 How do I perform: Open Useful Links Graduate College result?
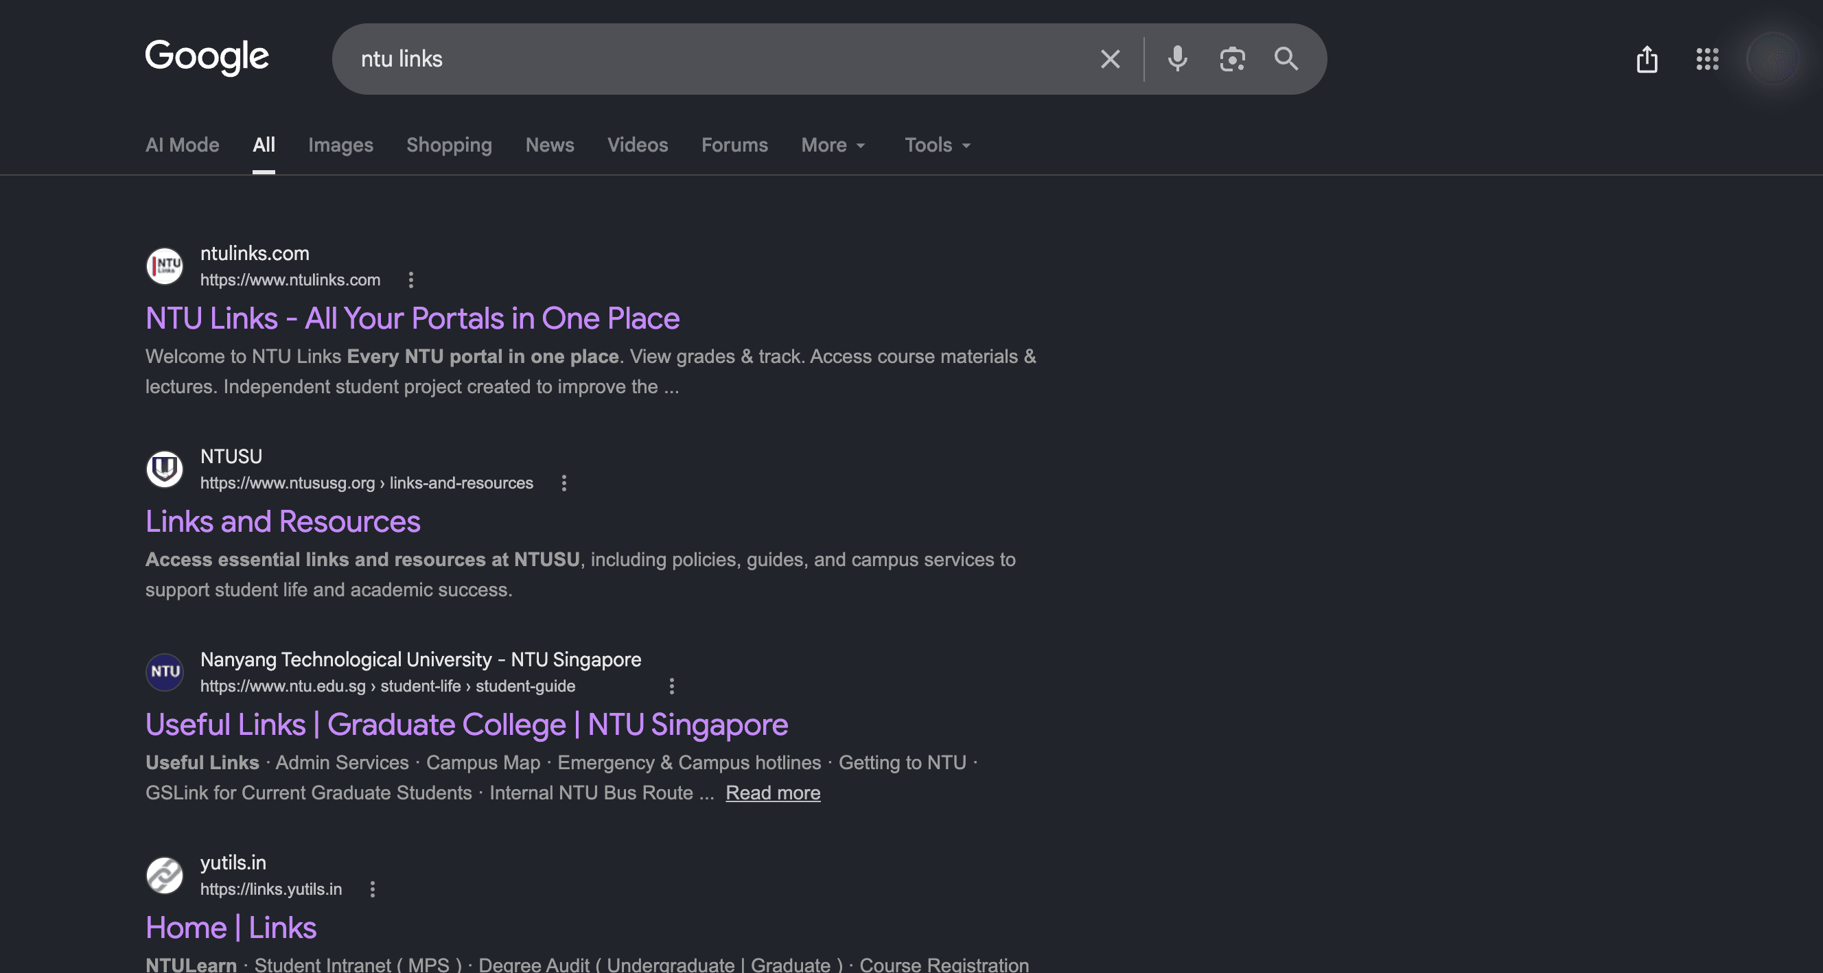click(467, 725)
